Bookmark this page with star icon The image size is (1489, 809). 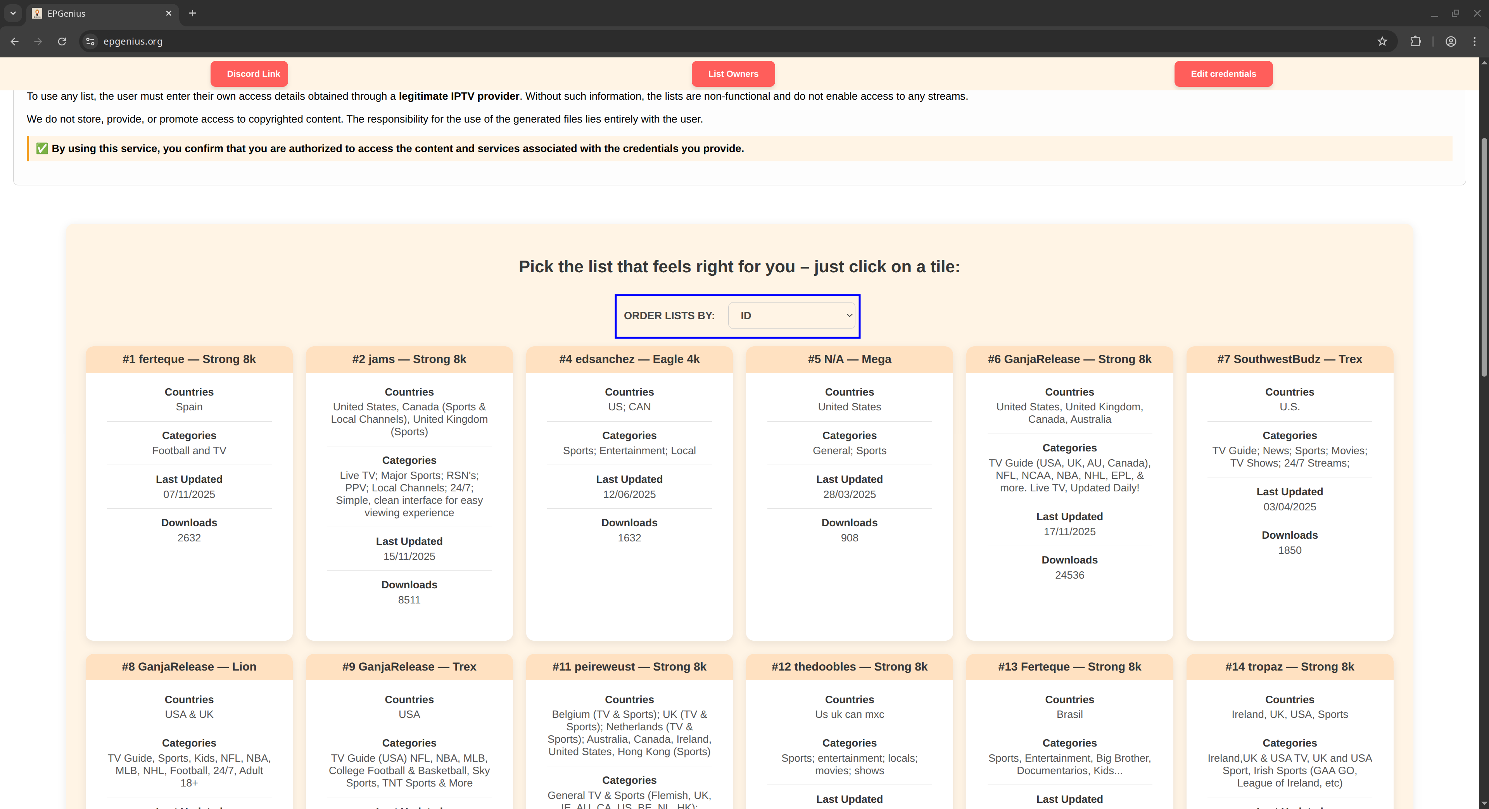[x=1382, y=41]
